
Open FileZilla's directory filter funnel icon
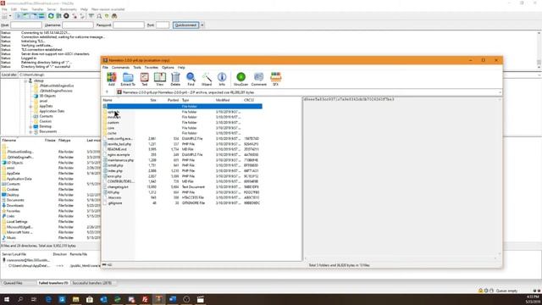click(x=91, y=16)
